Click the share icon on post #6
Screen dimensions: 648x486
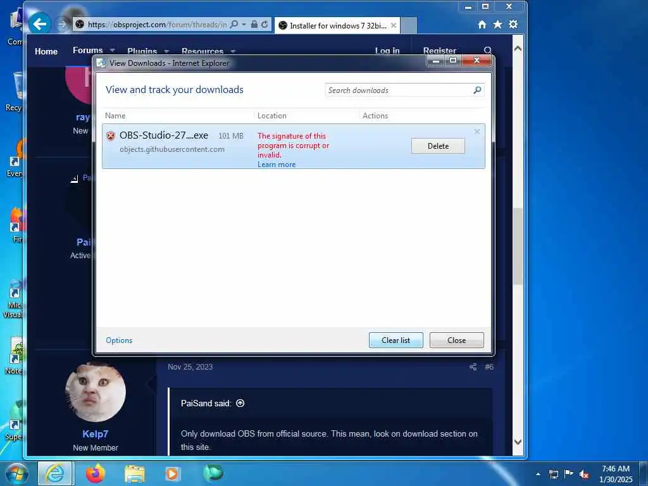473,366
